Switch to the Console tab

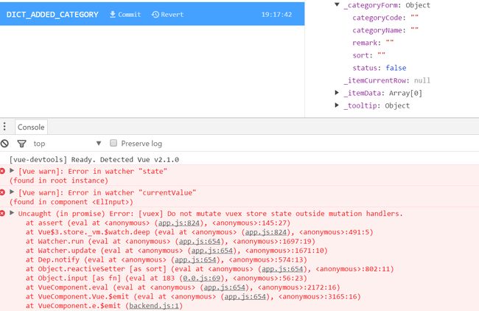pyautogui.click(x=31, y=127)
